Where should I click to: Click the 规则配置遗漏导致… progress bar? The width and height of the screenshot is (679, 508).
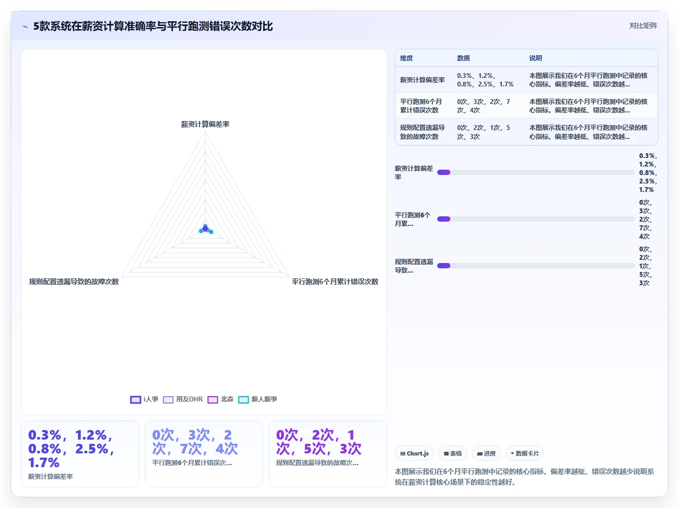coord(536,266)
